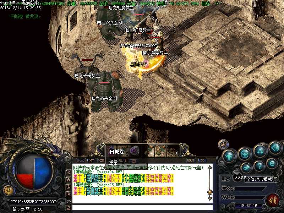Screen dimensions: 284x213
Task: Click the Images24.BMP screenshot chat line
Action: 99,172
